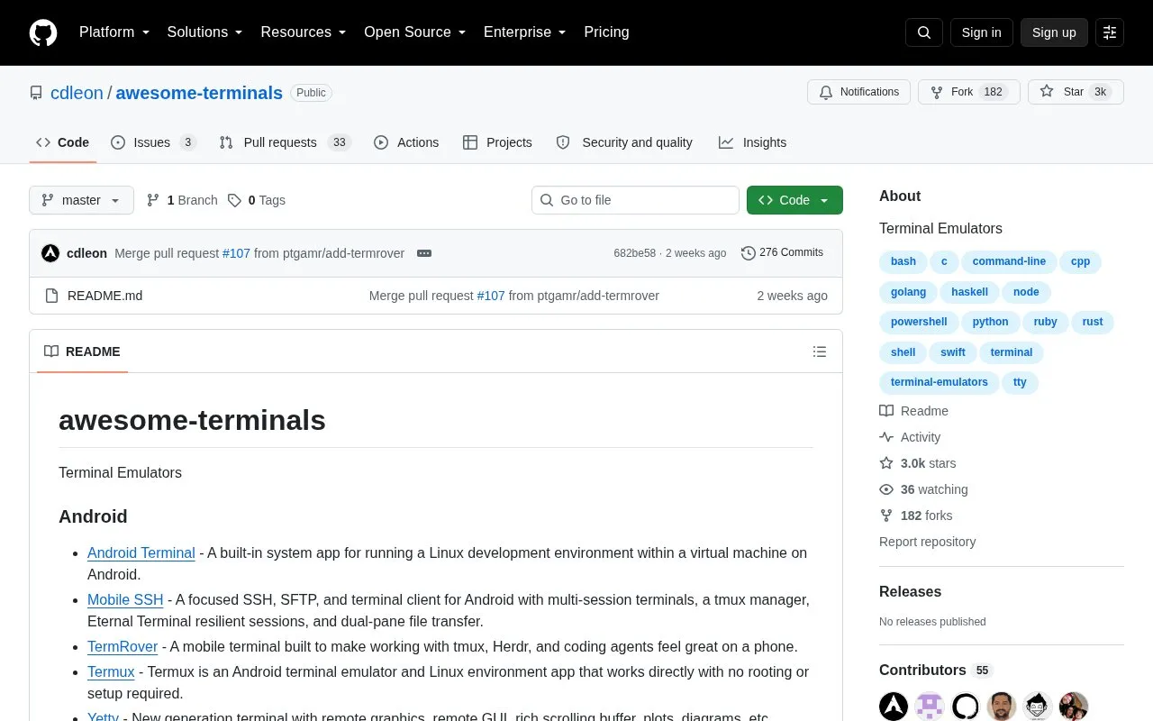Select the sixth contributor avatar

(x=1074, y=707)
